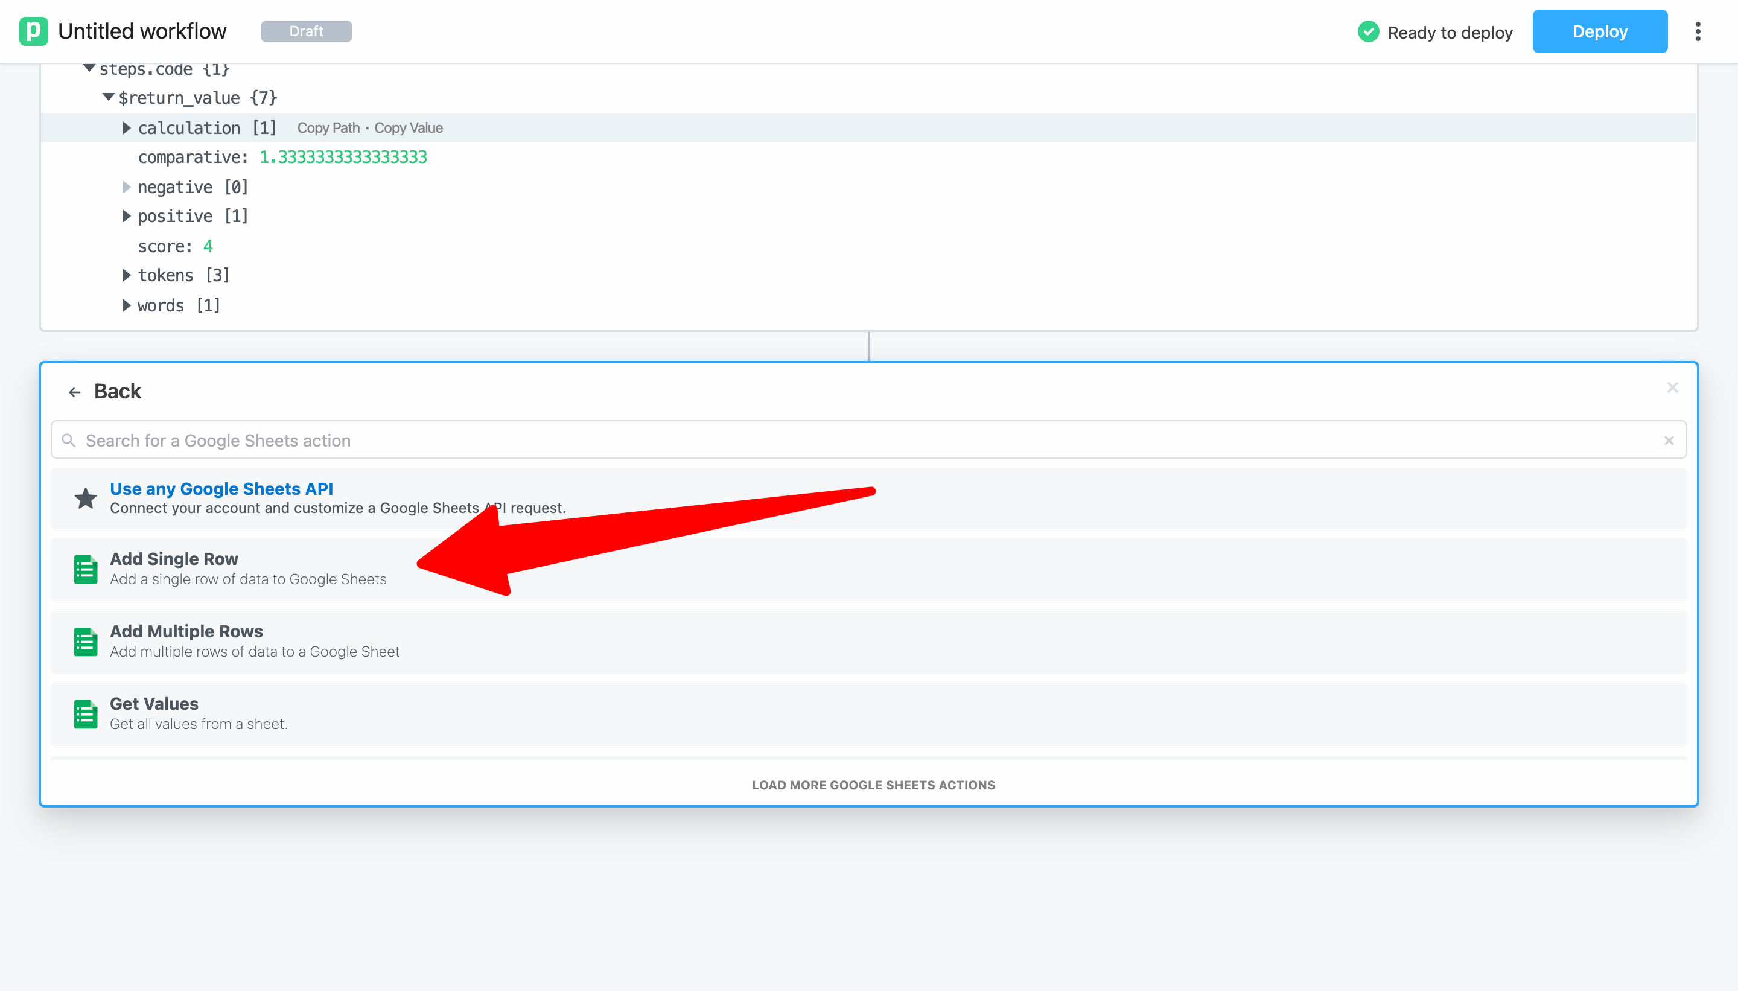This screenshot has height=991, width=1738.
Task: Click the green Ready to deploy checkmark
Action: [1368, 32]
